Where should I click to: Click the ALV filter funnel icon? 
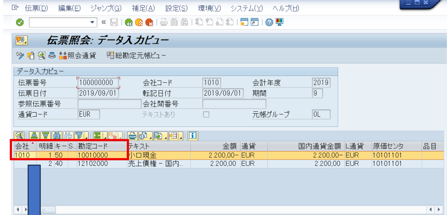(x=80, y=136)
